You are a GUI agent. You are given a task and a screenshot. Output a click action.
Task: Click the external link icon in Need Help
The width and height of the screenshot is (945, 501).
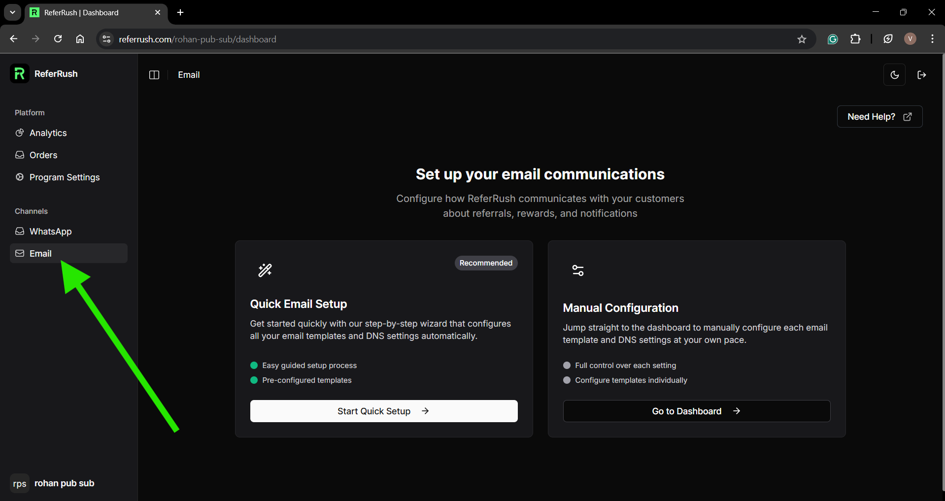tap(908, 117)
